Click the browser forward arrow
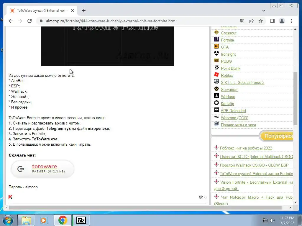Screen dimensions: 302x226 coord(20,21)
